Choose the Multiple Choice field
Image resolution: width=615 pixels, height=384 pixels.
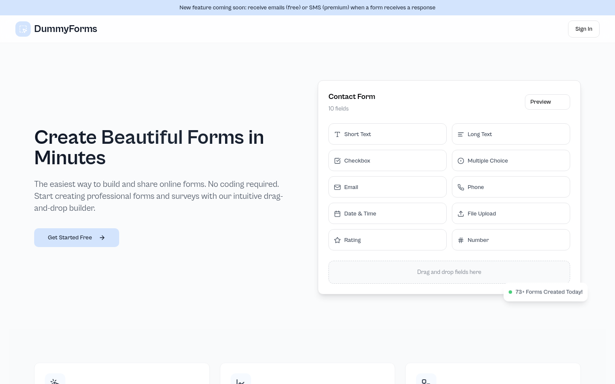511,160
